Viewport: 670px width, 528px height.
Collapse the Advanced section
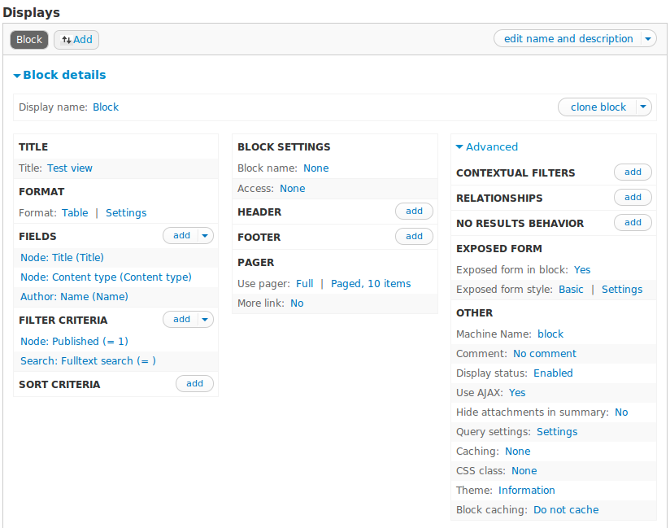click(x=487, y=146)
